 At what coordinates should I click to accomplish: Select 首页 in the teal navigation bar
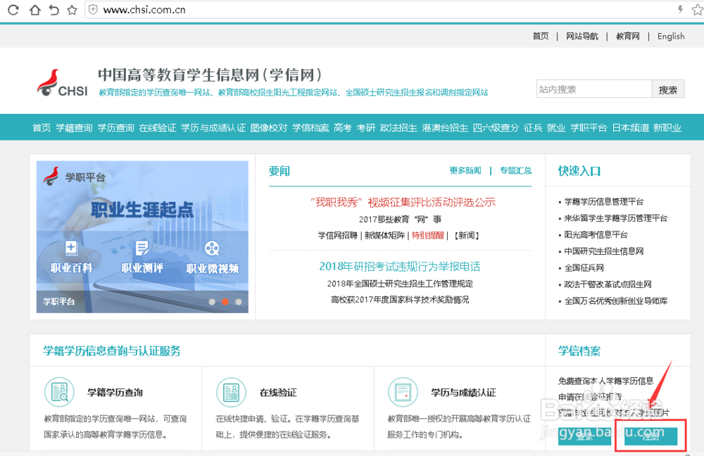[42, 128]
